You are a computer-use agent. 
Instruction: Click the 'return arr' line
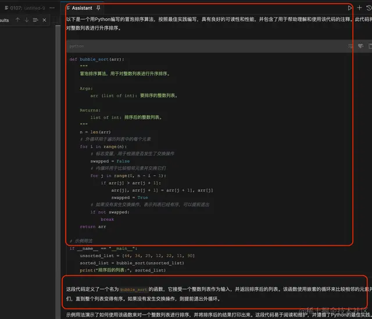(x=93, y=227)
